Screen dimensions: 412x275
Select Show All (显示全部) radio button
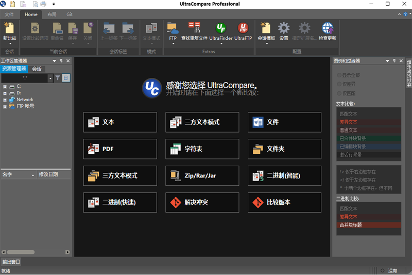[x=339, y=75]
